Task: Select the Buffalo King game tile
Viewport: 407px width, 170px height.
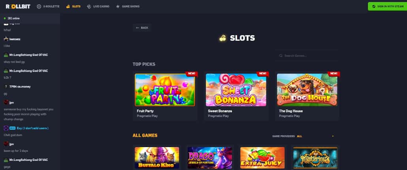Action: 157,158
